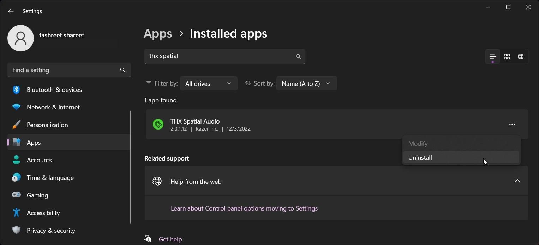The width and height of the screenshot is (539, 245).
Task: Open Network & internet settings
Action: tap(69, 107)
